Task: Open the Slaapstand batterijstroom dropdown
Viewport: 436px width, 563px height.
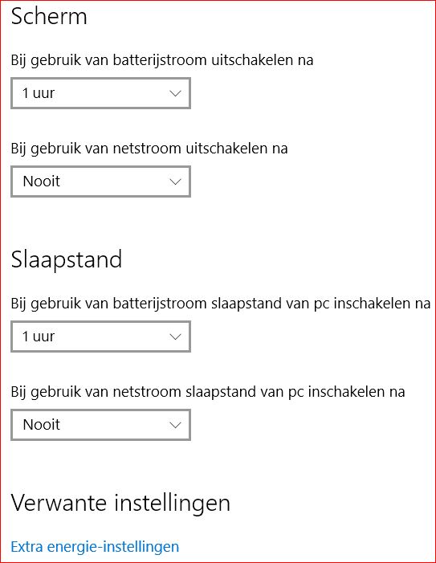Action: [x=100, y=337]
